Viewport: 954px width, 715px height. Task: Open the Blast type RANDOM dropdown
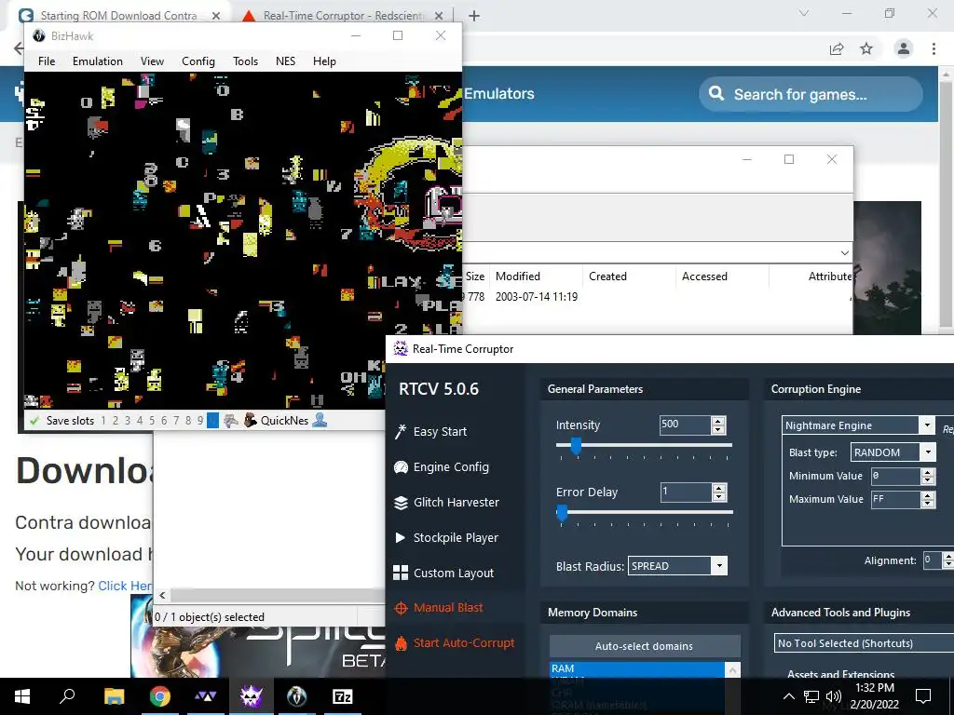point(927,452)
